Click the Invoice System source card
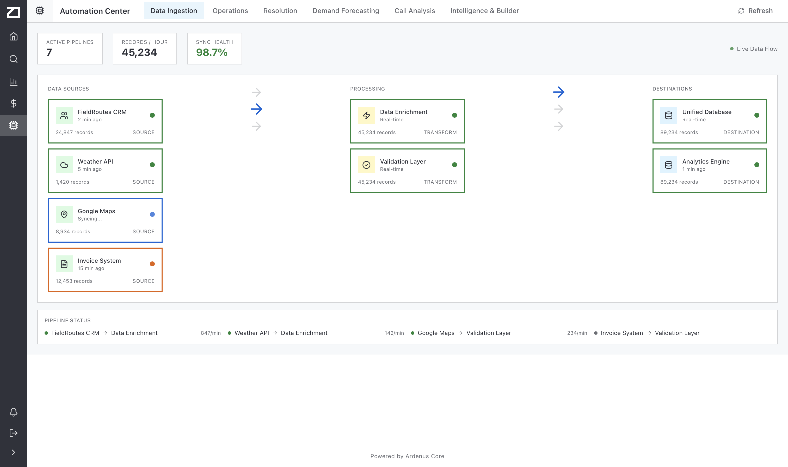The image size is (788, 467). tap(105, 270)
